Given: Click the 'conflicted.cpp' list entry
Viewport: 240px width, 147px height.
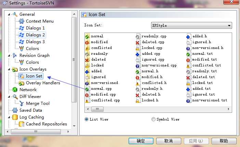Looking at the screenshot, I should pos(103,100).
